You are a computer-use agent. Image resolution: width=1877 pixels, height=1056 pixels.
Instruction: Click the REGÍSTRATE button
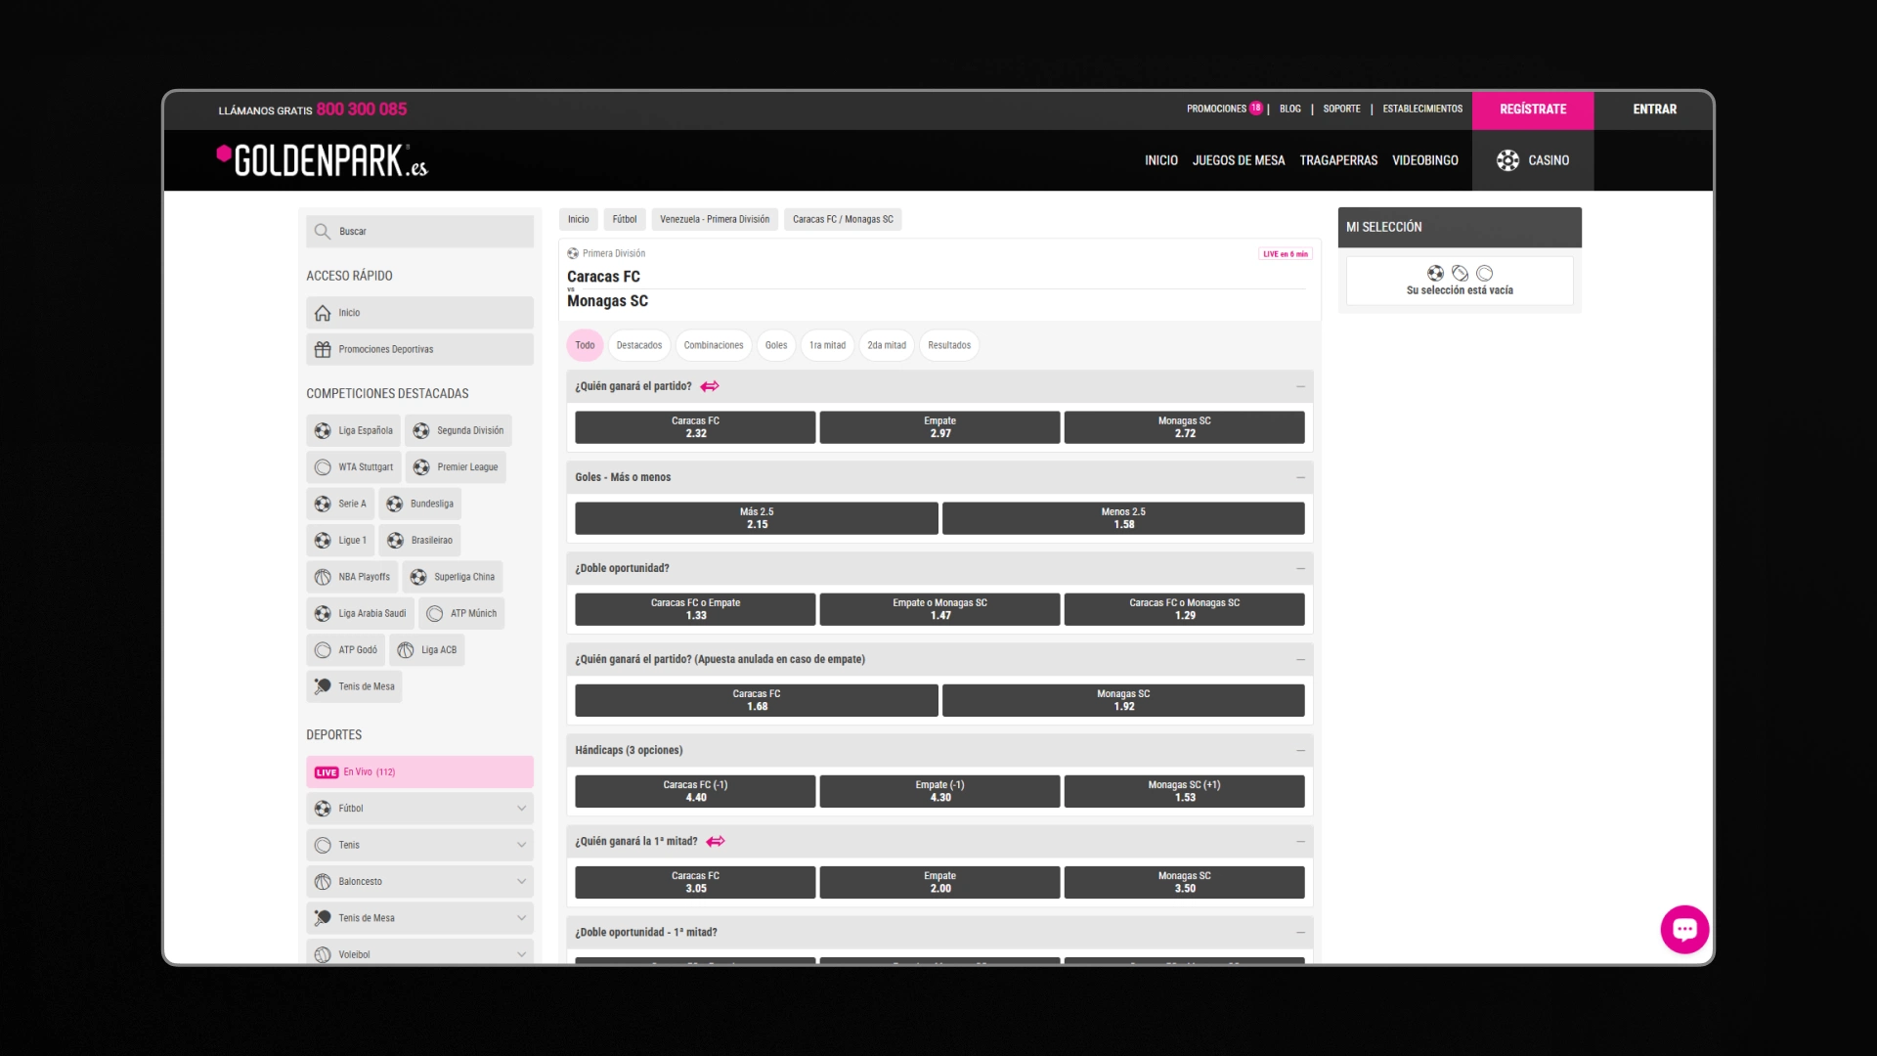[1533, 110]
